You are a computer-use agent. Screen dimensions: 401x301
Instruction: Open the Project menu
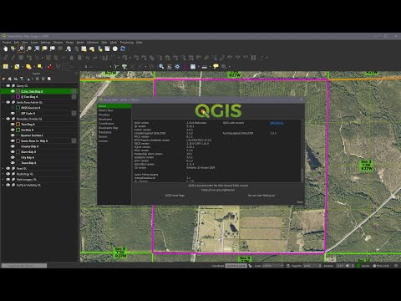point(7,43)
